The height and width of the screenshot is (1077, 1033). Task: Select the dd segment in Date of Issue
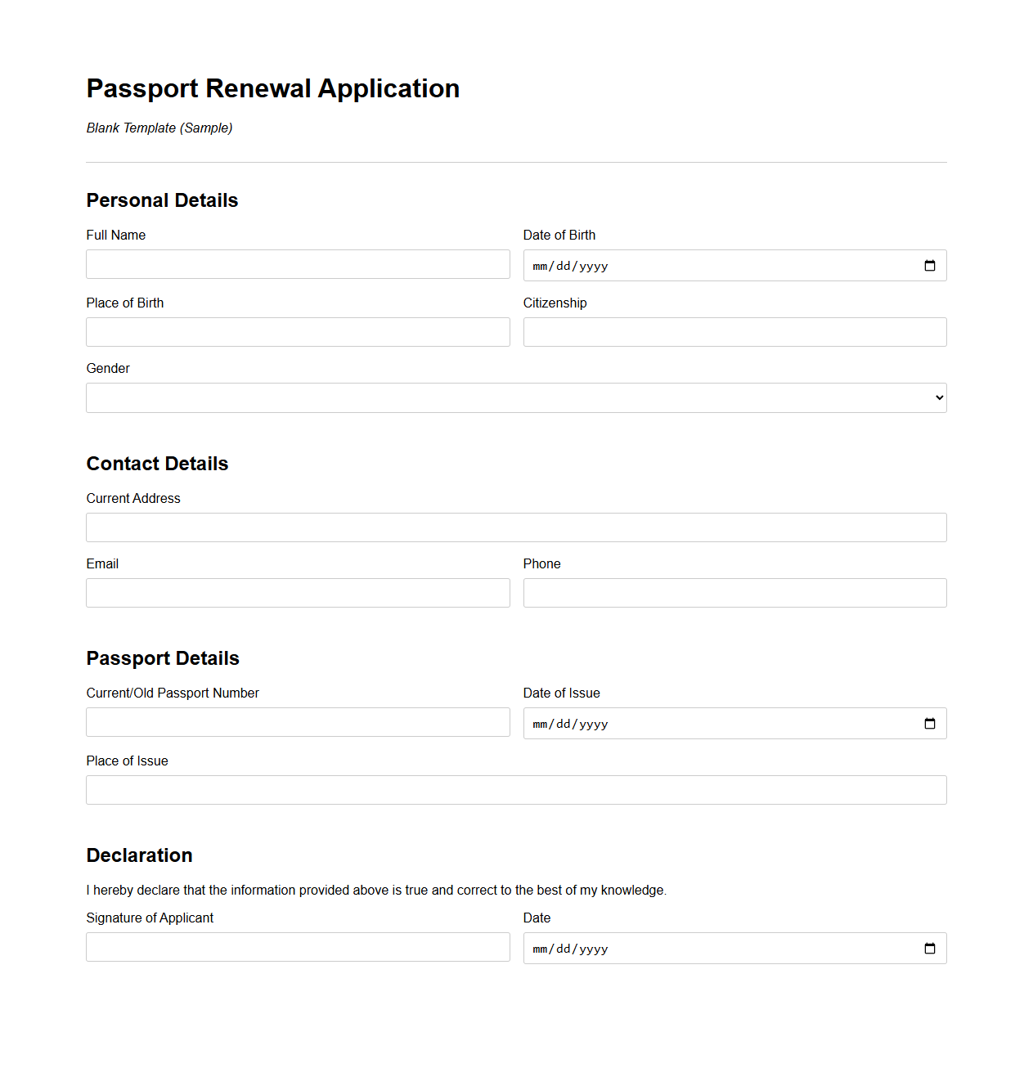pos(564,723)
